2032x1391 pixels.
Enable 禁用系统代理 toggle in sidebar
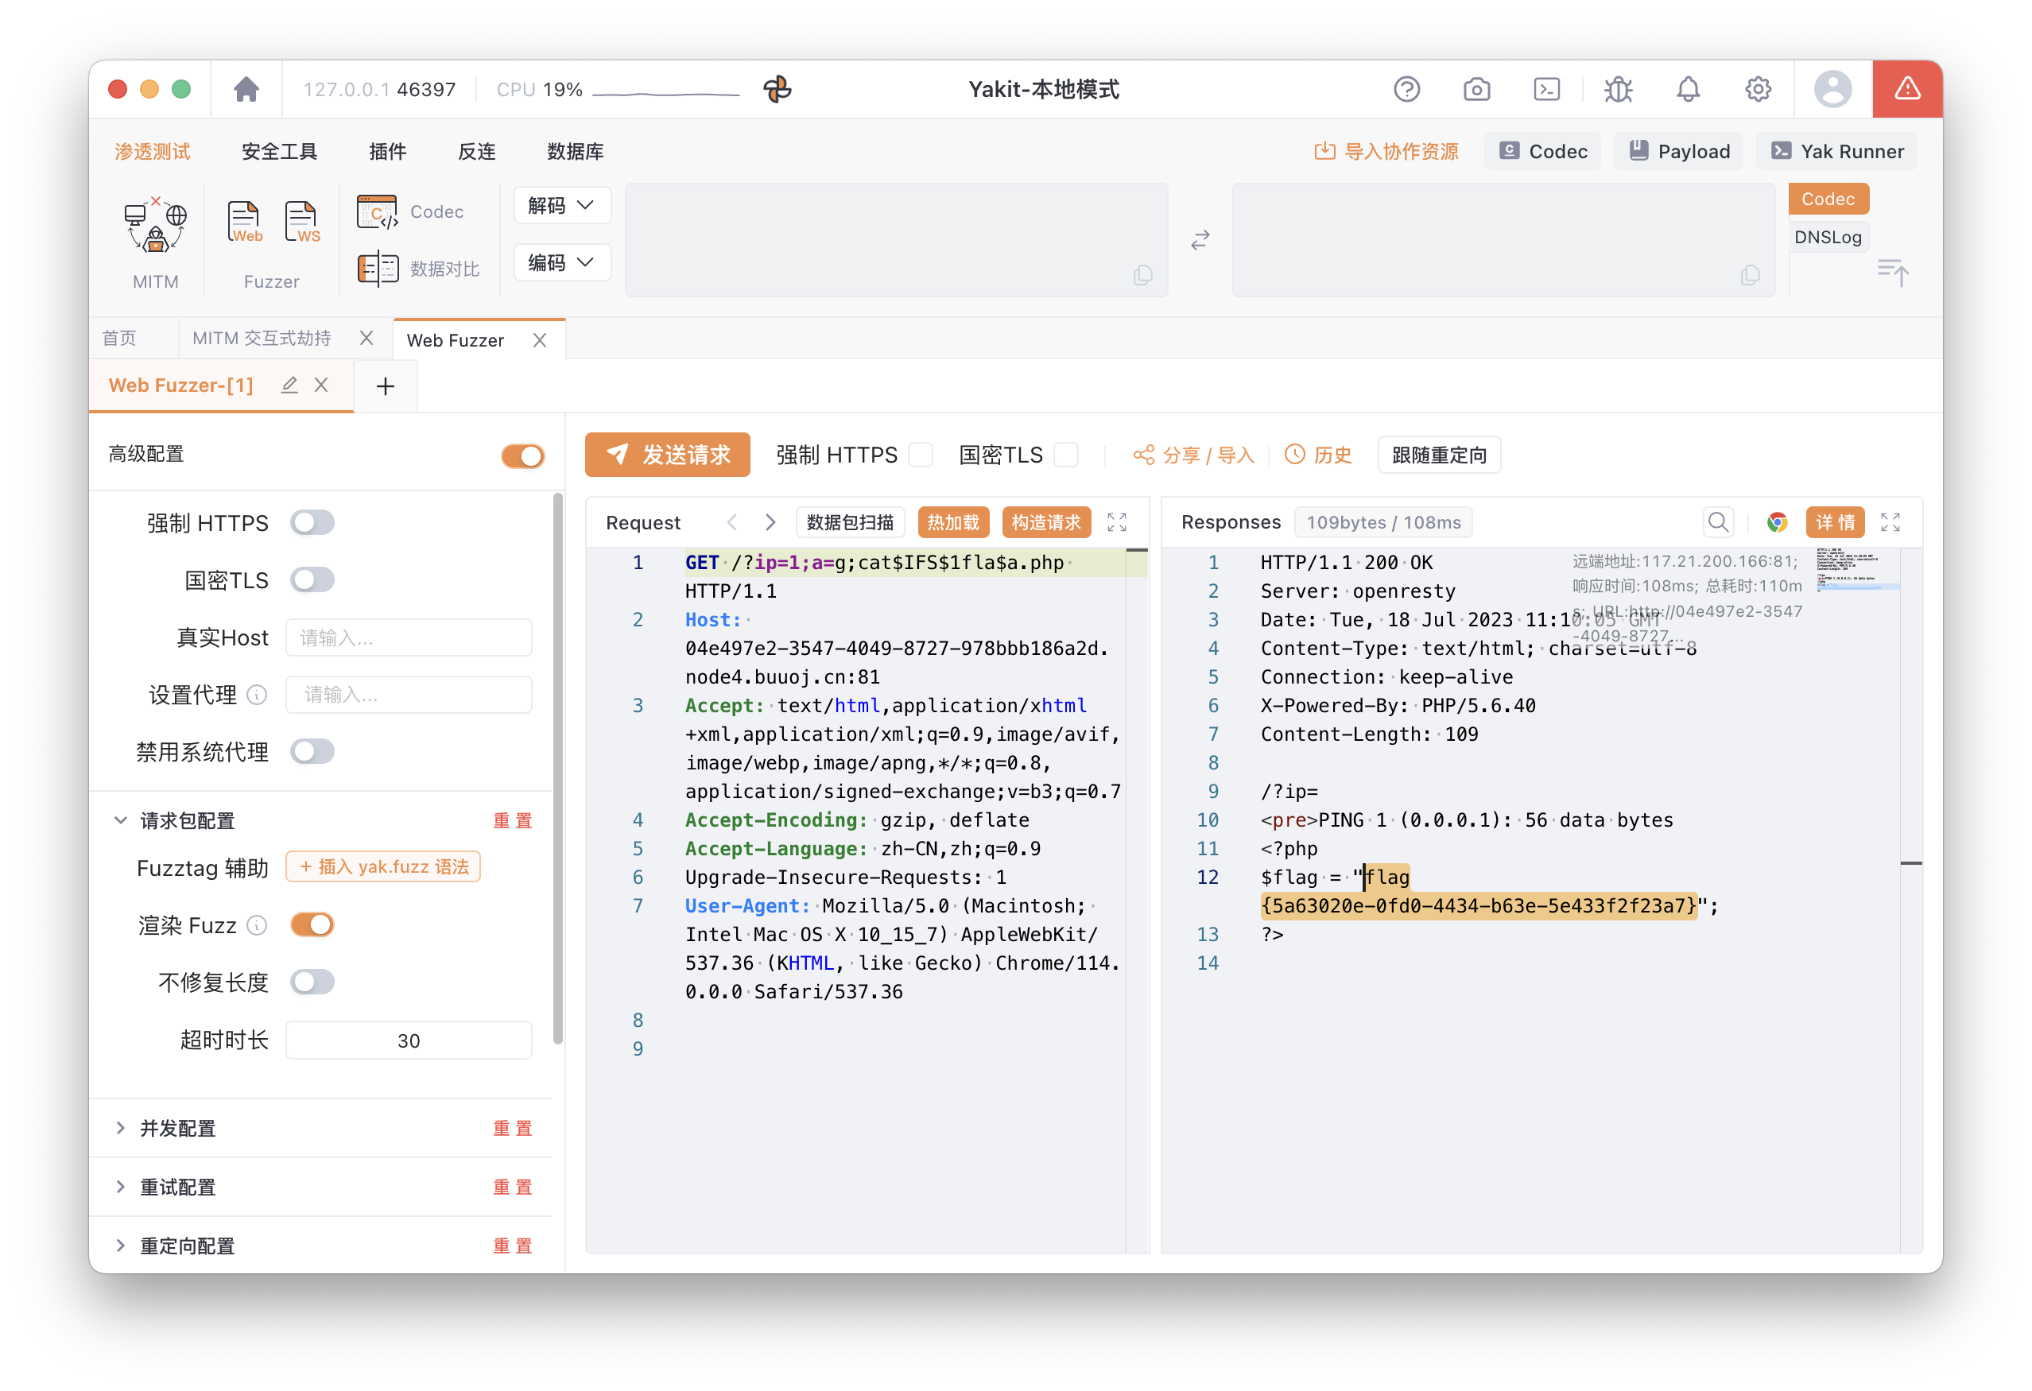point(312,752)
